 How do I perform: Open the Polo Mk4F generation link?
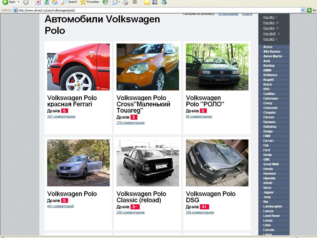point(270,34)
